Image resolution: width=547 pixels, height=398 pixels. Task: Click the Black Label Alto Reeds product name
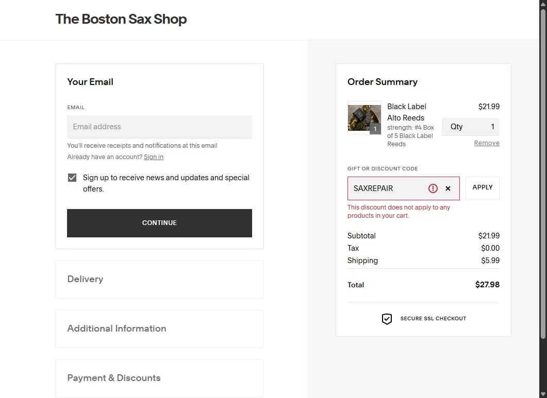[x=407, y=112]
